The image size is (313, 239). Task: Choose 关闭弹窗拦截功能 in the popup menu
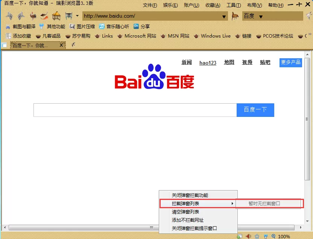coord(198,195)
